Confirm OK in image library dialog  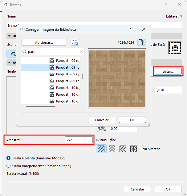point(132,120)
